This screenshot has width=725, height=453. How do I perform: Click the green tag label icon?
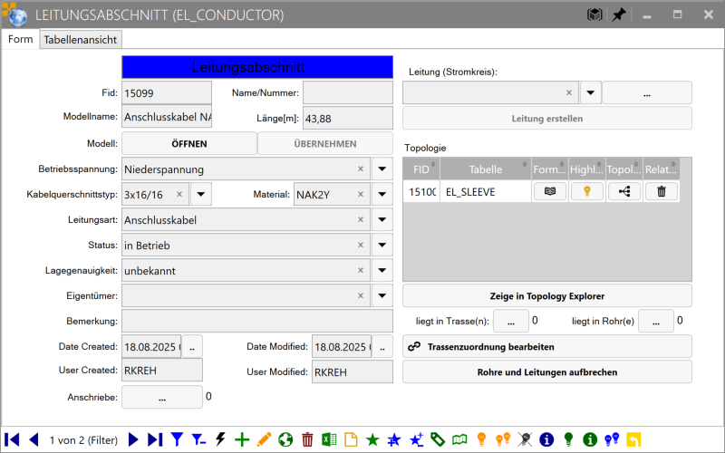coord(438,439)
